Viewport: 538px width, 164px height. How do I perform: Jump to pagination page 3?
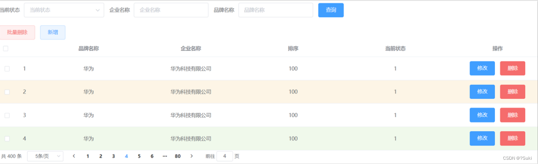click(x=113, y=156)
